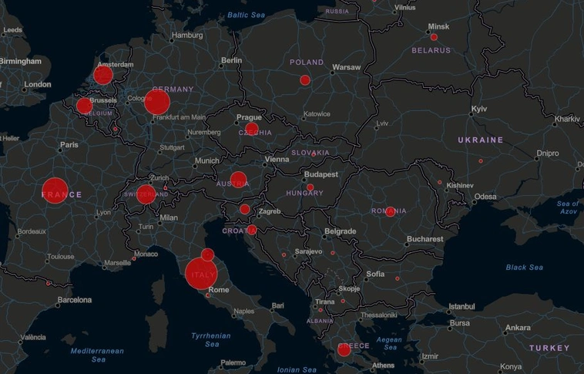This screenshot has width=584, height=374.
Task: Select the red circle on Switzerland
Action: click(146, 194)
